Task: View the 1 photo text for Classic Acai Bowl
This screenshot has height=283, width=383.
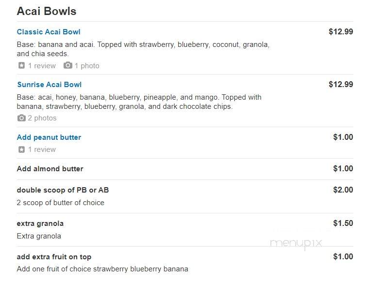Action: pyautogui.click(x=87, y=66)
